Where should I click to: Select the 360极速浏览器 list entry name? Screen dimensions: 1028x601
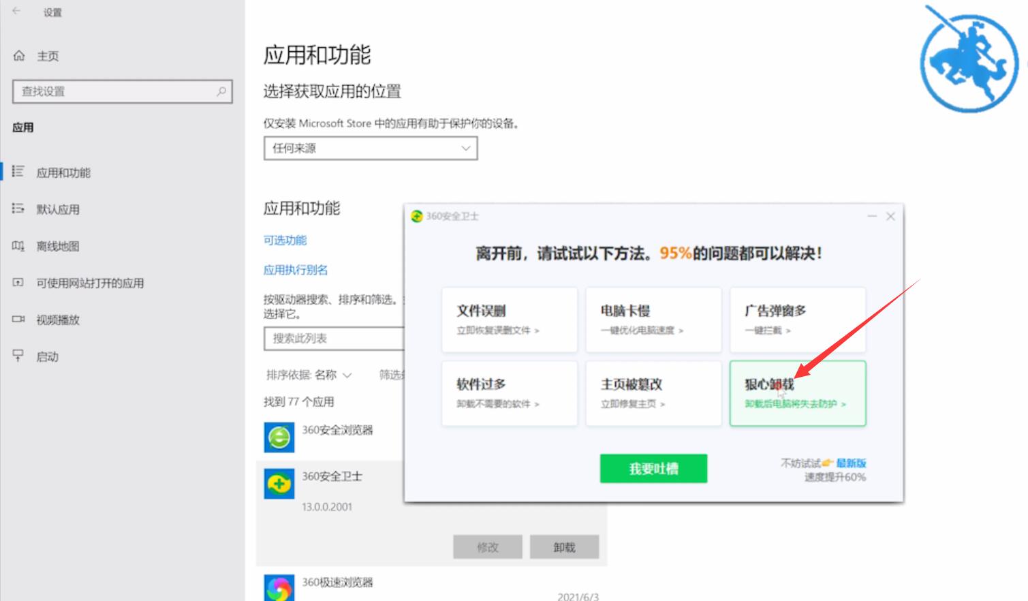pos(337,582)
